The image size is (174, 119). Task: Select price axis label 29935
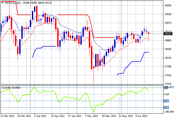(168, 14)
